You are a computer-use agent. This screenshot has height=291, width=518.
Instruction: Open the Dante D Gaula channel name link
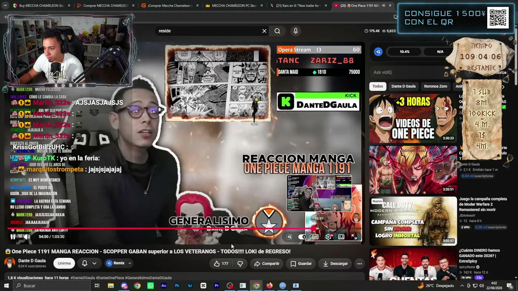tap(32, 261)
